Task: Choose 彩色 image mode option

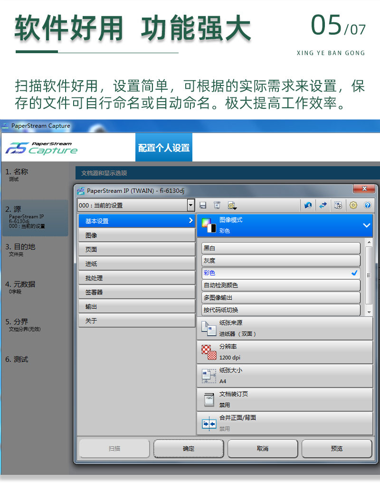Action: [281, 273]
